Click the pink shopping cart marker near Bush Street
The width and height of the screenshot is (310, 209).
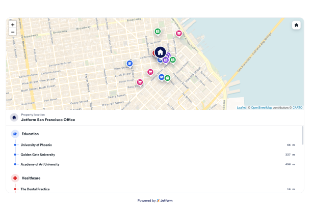click(150, 72)
